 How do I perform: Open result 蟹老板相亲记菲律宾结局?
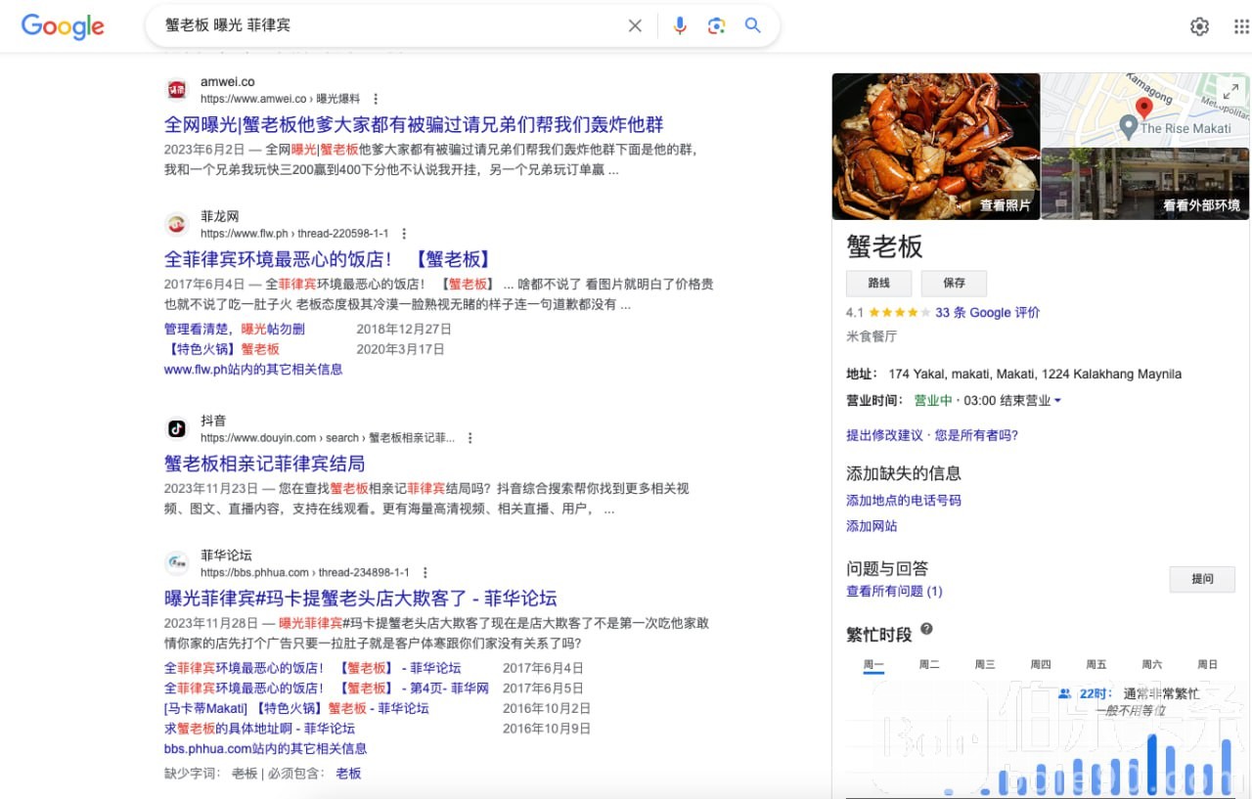[264, 464]
